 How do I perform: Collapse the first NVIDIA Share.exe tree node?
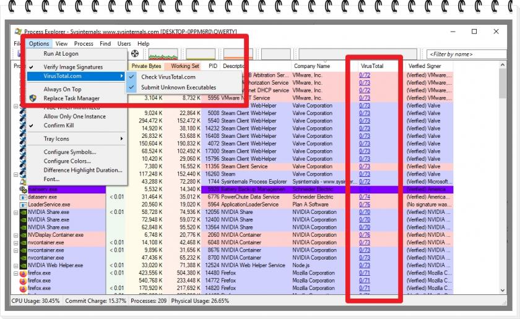(x=15, y=212)
